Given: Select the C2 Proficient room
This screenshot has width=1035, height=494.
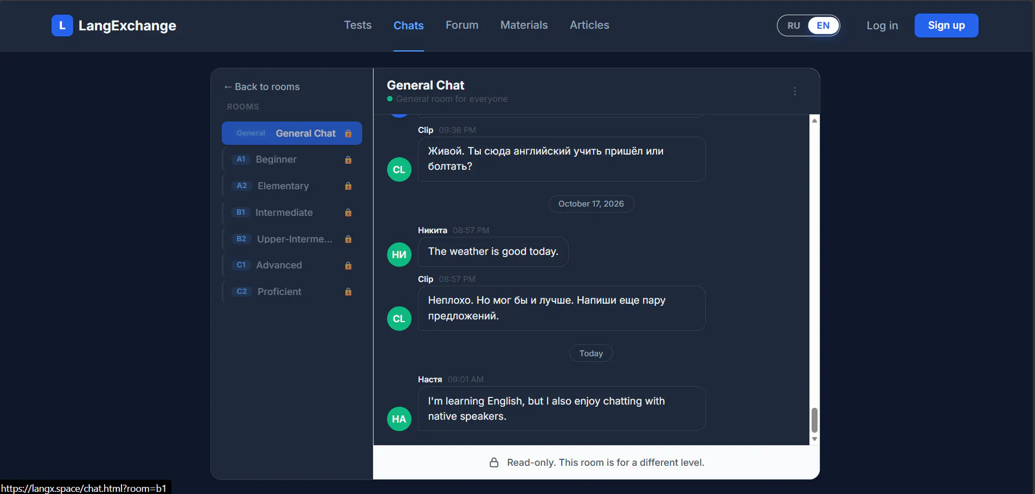Looking at the screenshot, I should pos(292,292).
